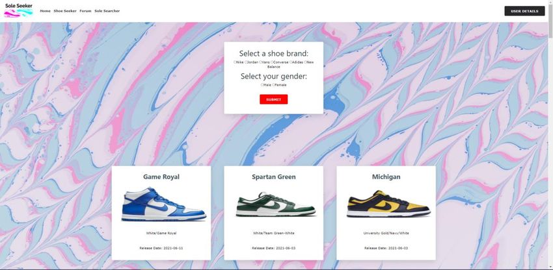The width and height of the screenshot is (553, 270).
Task: Click the Michigan shoe image
Action: pyautogui.click(x=388, y=204)
